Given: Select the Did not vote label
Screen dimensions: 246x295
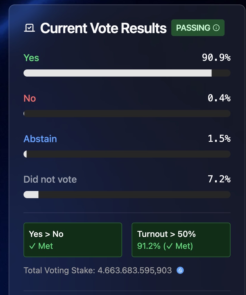Looking at the screenshot, I should tap(50, 179).
